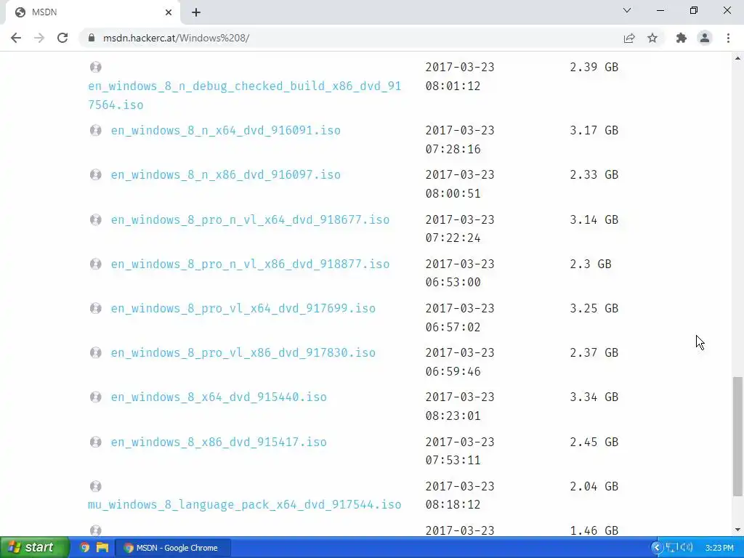Open the Chrome profile avatar
The width and height of the screenshot is (744, 558).
click(705, 38)
